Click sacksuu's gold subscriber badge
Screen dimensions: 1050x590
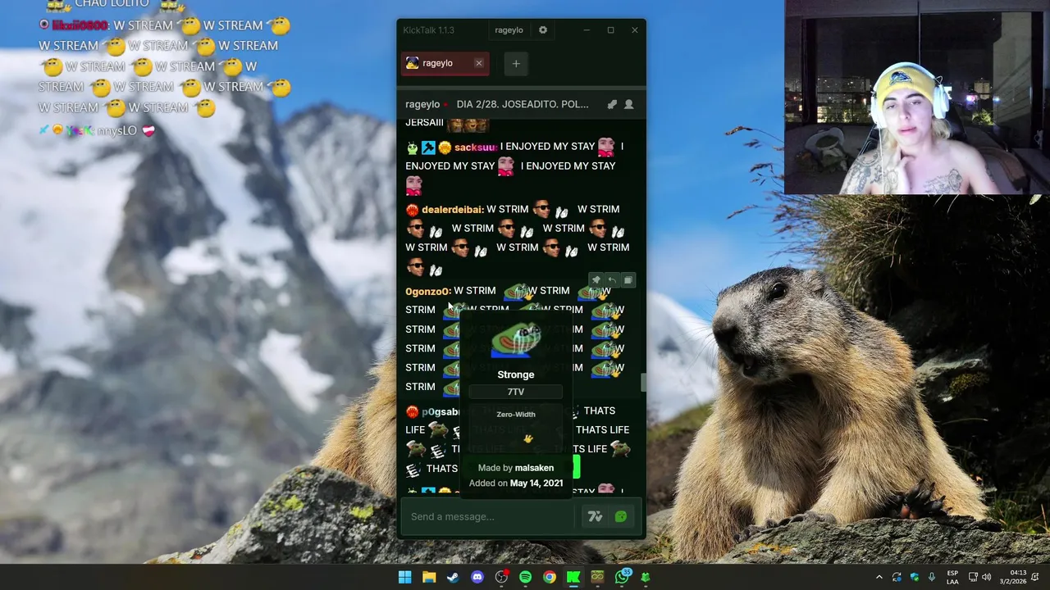pos(444,147)
